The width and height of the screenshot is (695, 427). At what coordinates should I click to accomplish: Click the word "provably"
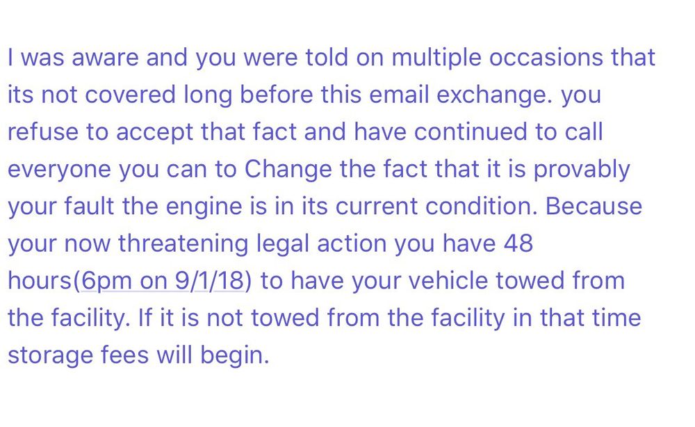tap(581, 170)
